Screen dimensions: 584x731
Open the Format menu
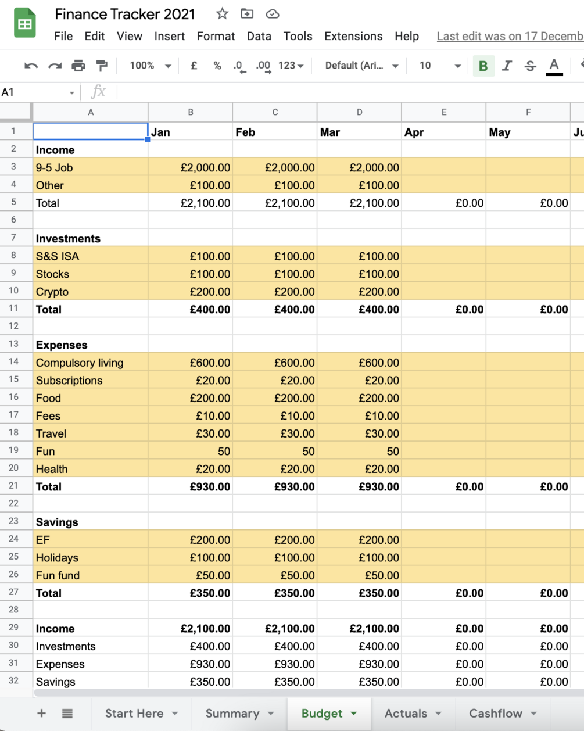point(216,36)
